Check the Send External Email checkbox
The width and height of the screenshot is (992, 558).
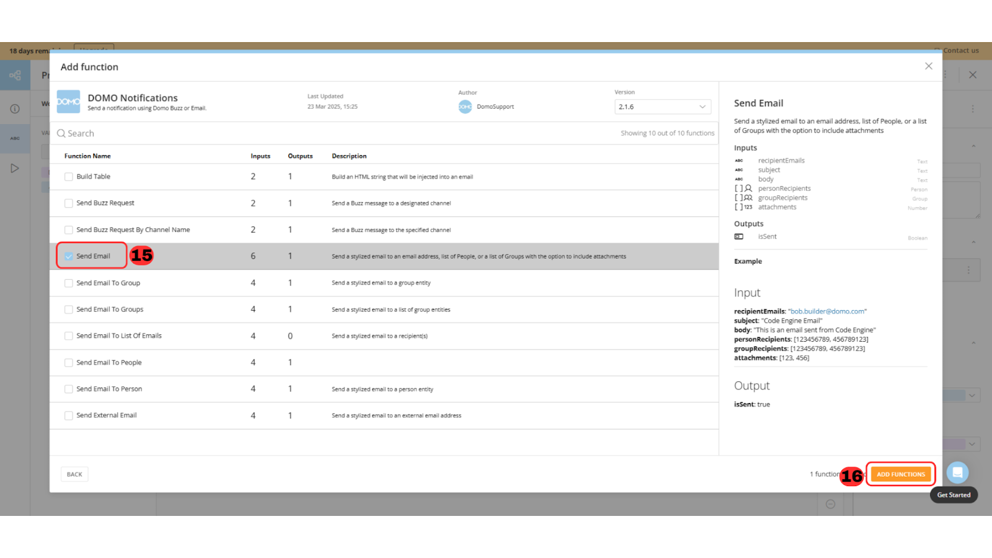(x=69, y=415)
